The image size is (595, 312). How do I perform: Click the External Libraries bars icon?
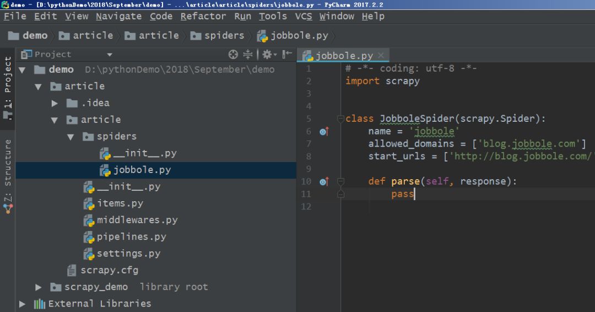click(x=40, y=304)
